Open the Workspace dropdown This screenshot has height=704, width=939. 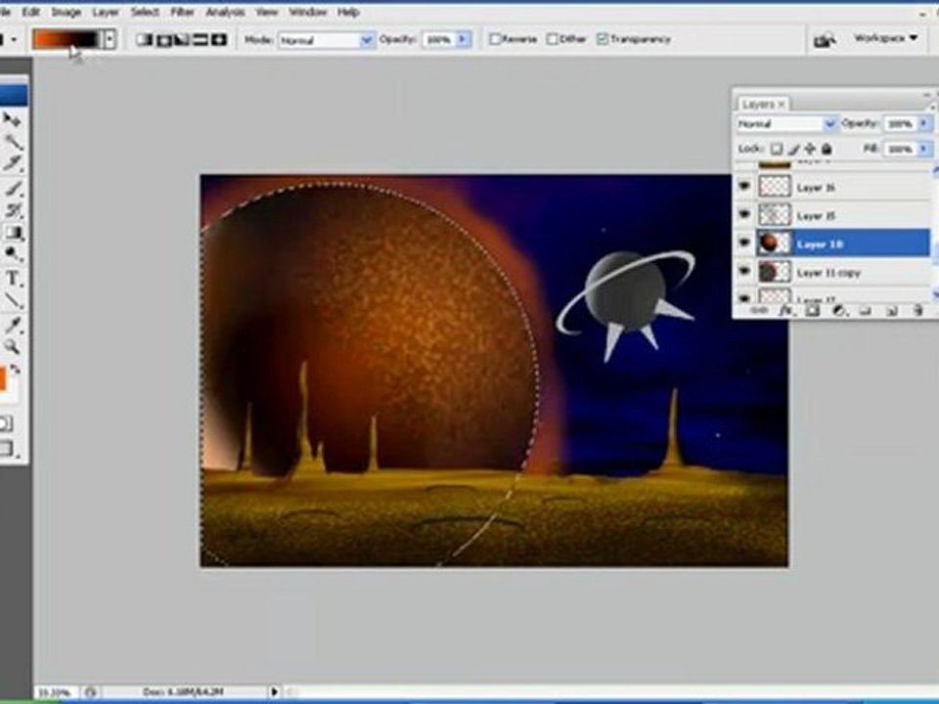point(885,38)
